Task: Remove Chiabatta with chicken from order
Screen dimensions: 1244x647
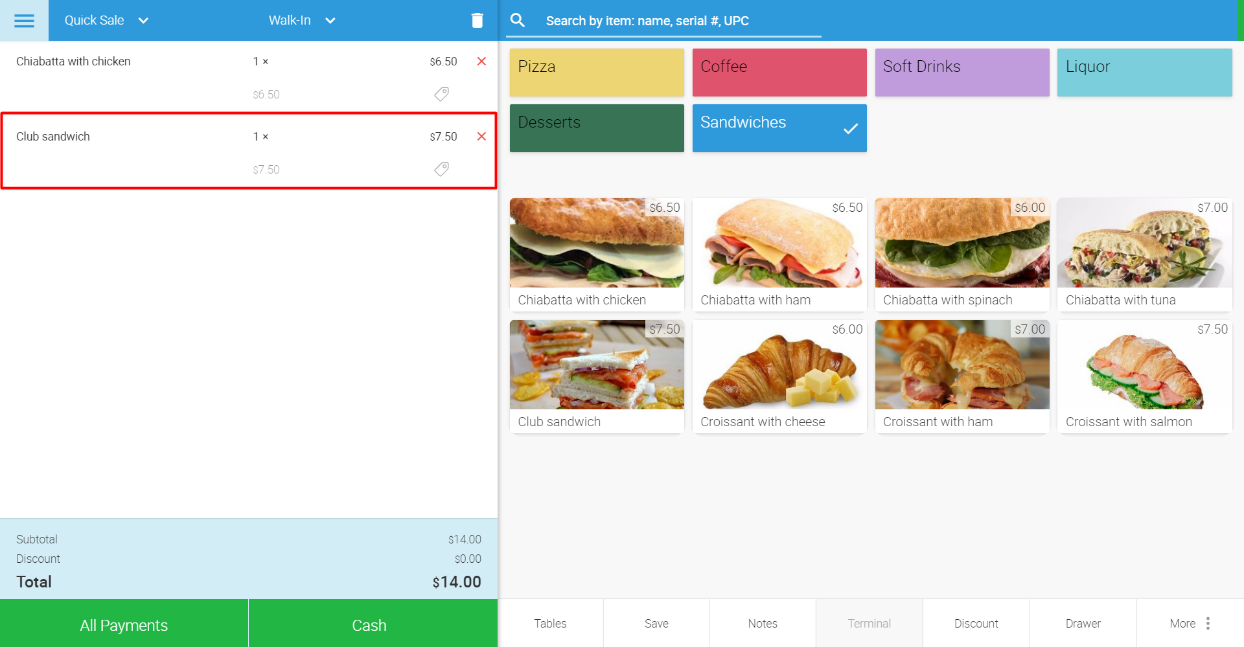Action: point(481,62)
